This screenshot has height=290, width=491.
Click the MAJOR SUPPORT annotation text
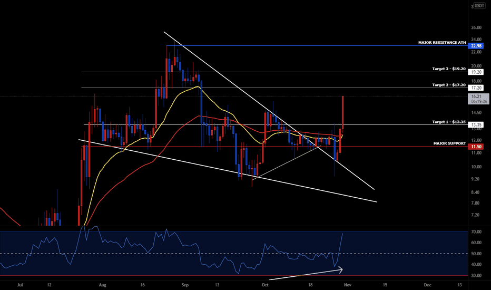450,143
